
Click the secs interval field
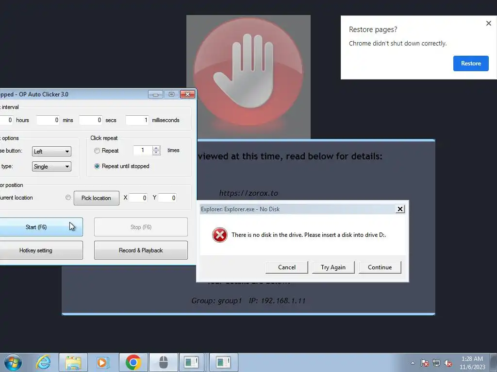pyautogui.click(x=90, y=120)
